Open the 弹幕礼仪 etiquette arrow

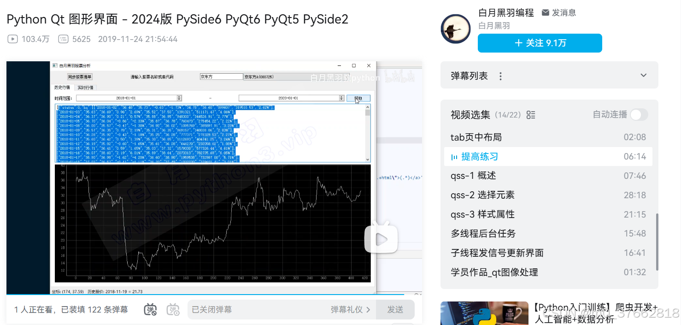click(x=368, y=310)
